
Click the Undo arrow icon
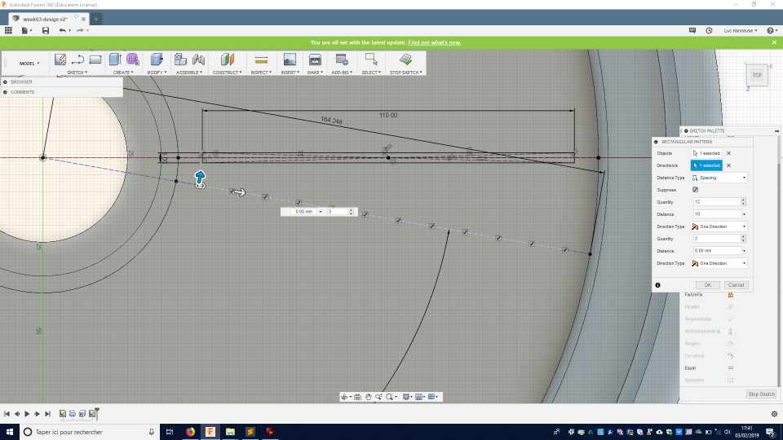[x=63, y=30]
